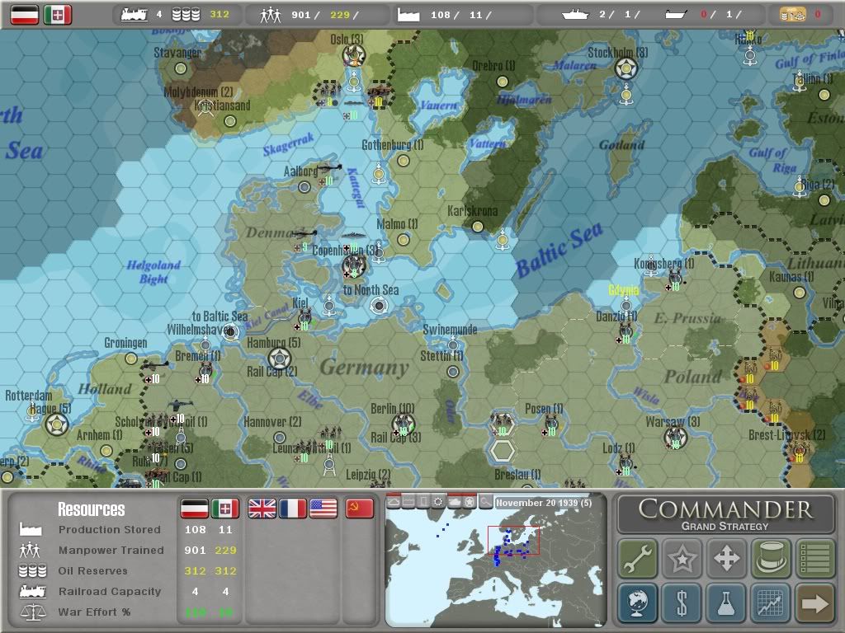
Task: Open the checklist button
Action: [x=814, y=558]
